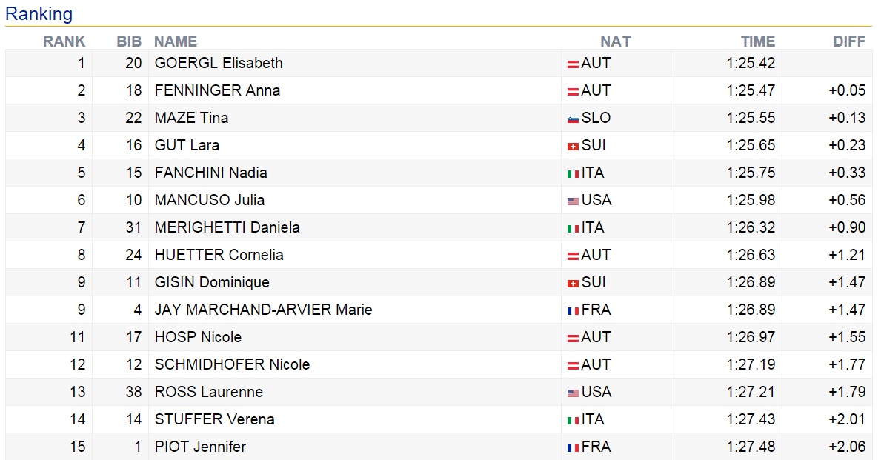Select HUETTER Cornelia's name
The height and width of the screenshot is (460, 881).
click(219, 255)
